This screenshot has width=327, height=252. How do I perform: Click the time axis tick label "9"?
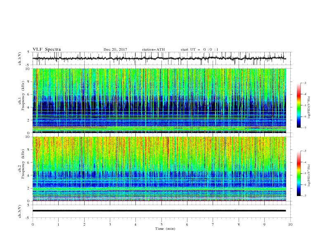point(264,224)
